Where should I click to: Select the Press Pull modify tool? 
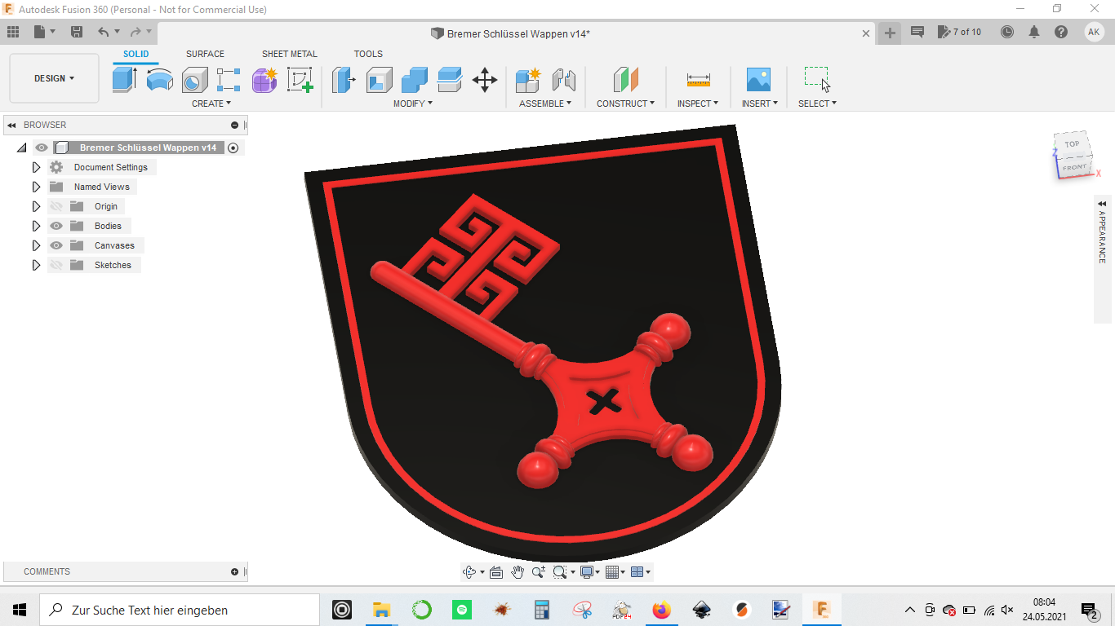click(x=344, y=79)
